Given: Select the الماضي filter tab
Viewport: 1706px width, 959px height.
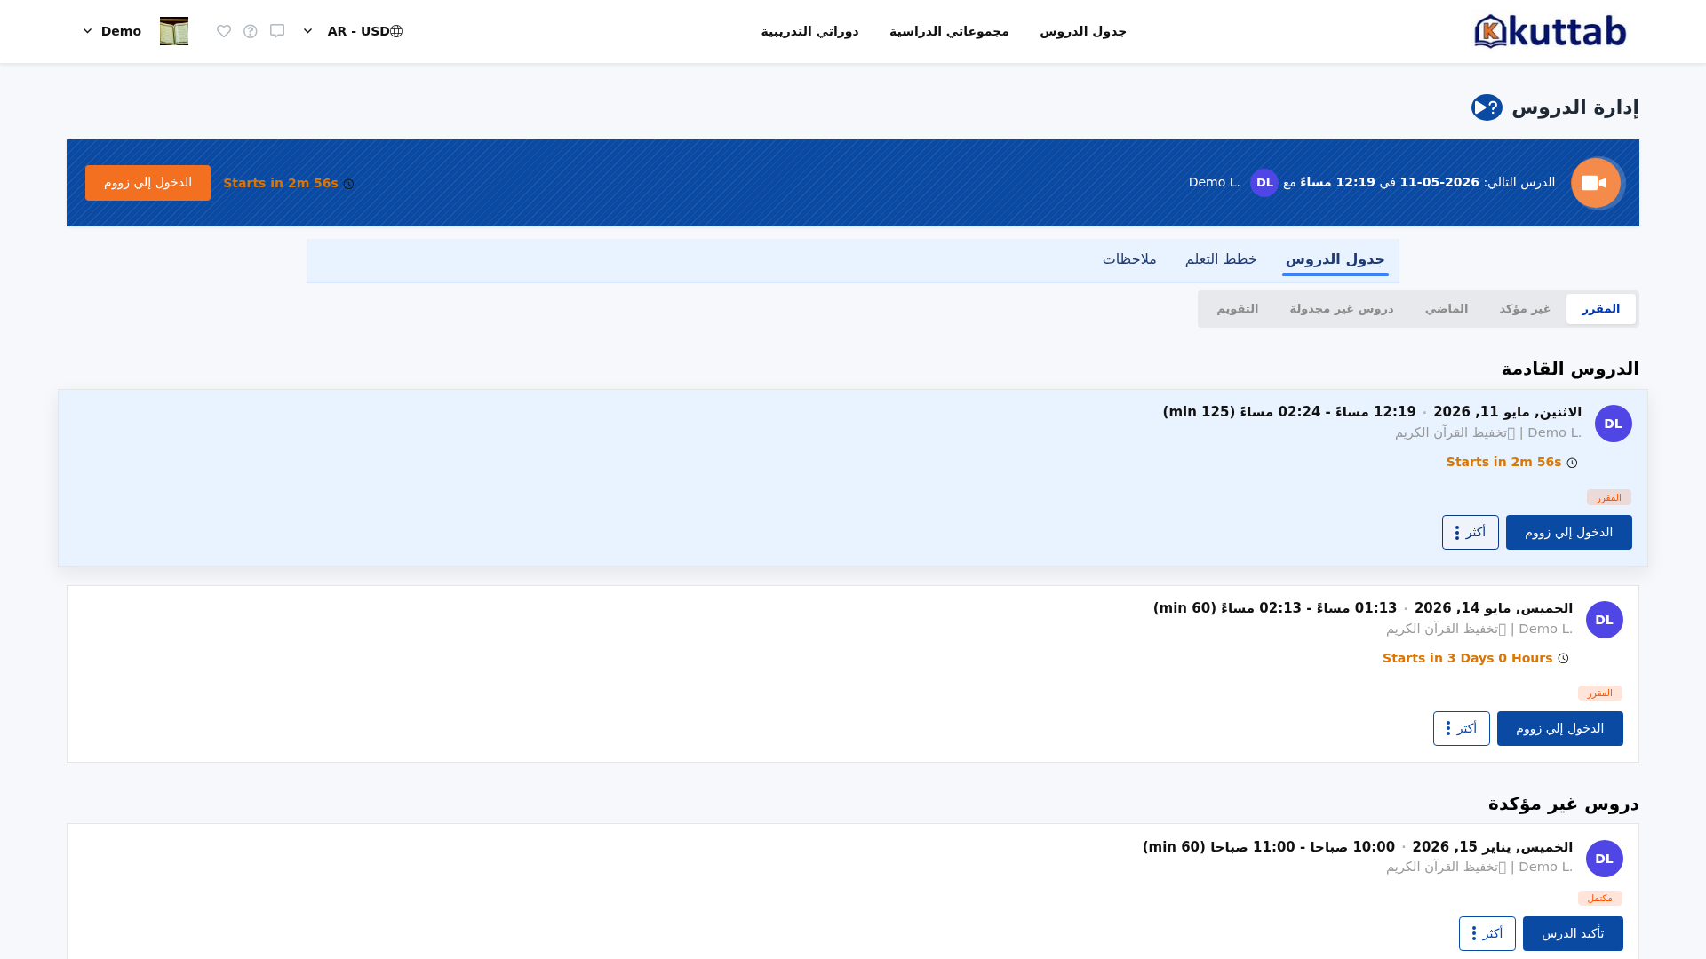Looking at the screenshot, I should (x=1447, y=309).
